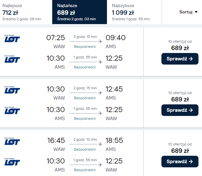Click the 10 ofert(y) od text in first card
The image size is (202, 176).
pyautogui.click(x=180, y=41)
